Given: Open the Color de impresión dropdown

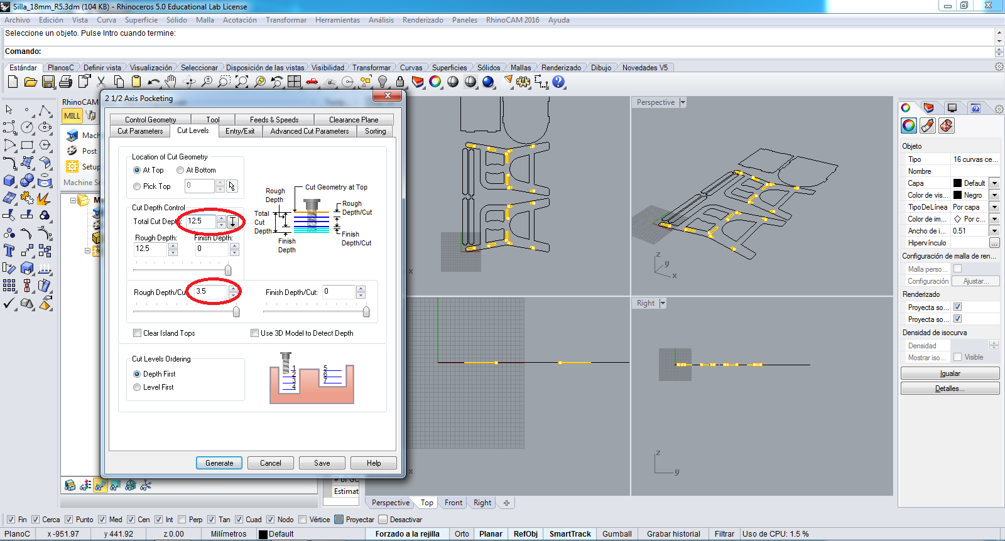Looking at the screenshot, I should click(x=994, y=219).
